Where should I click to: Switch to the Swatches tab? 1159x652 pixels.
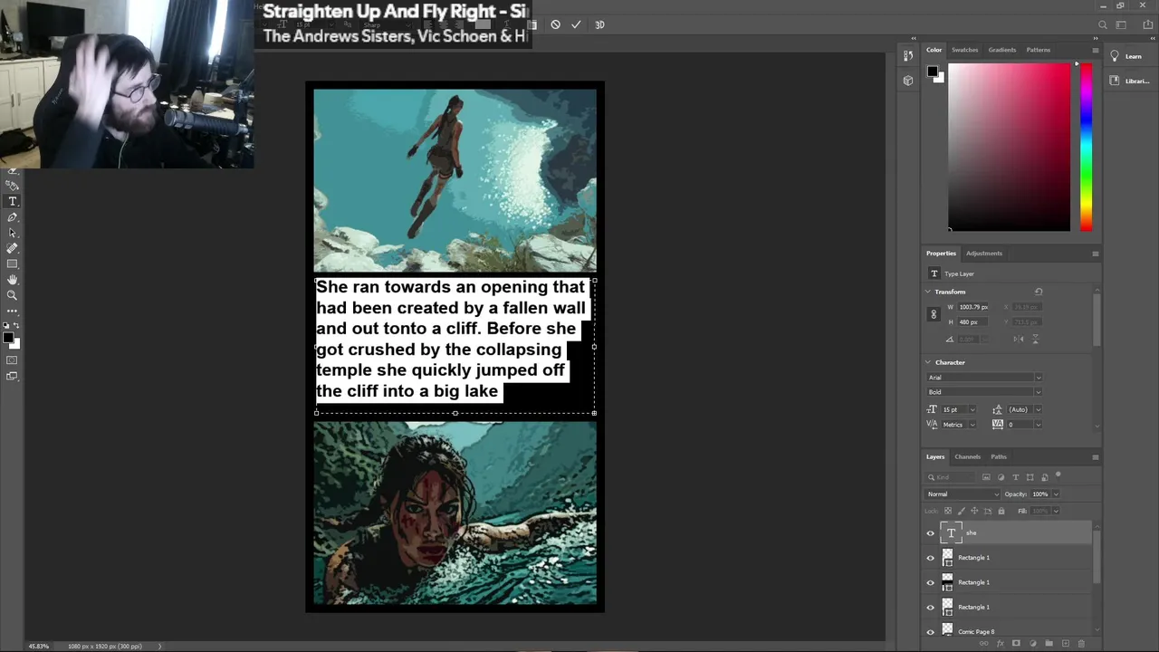coord(964,50)
